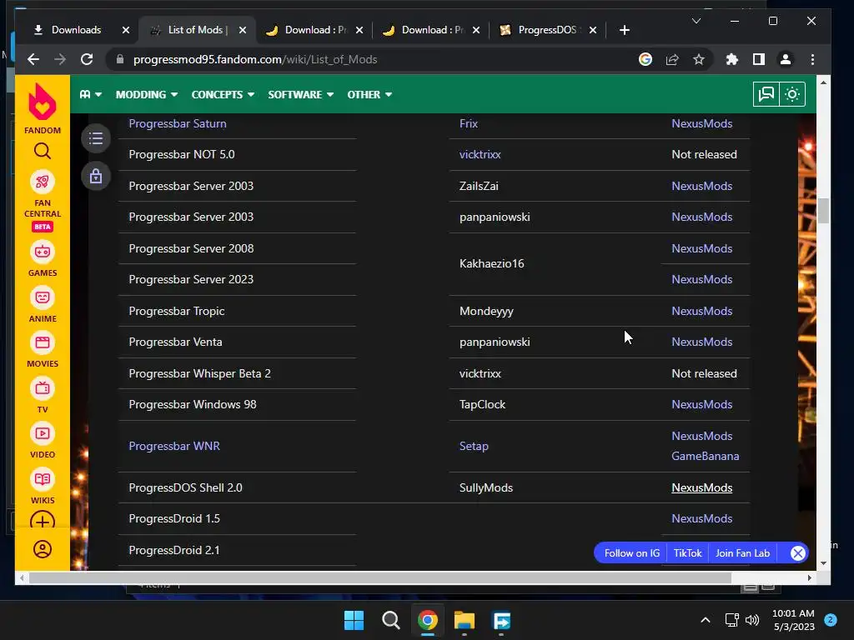Open Progressbar WNR link
The image size is (854, 640).
point(174,446)
